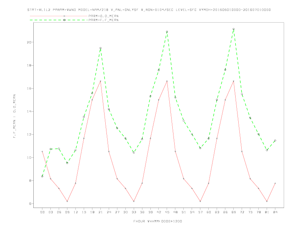Click x-axis forecast hour label 84
The width and height of the screenshot is (300, 231).
point(275,212)
